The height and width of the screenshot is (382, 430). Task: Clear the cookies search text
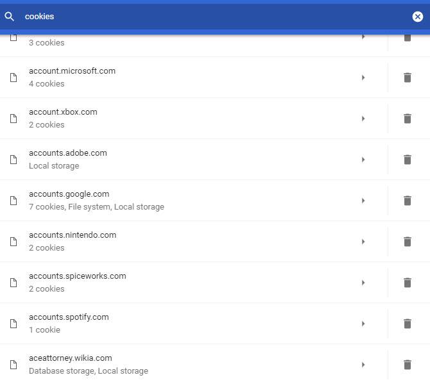click(417, 17)
